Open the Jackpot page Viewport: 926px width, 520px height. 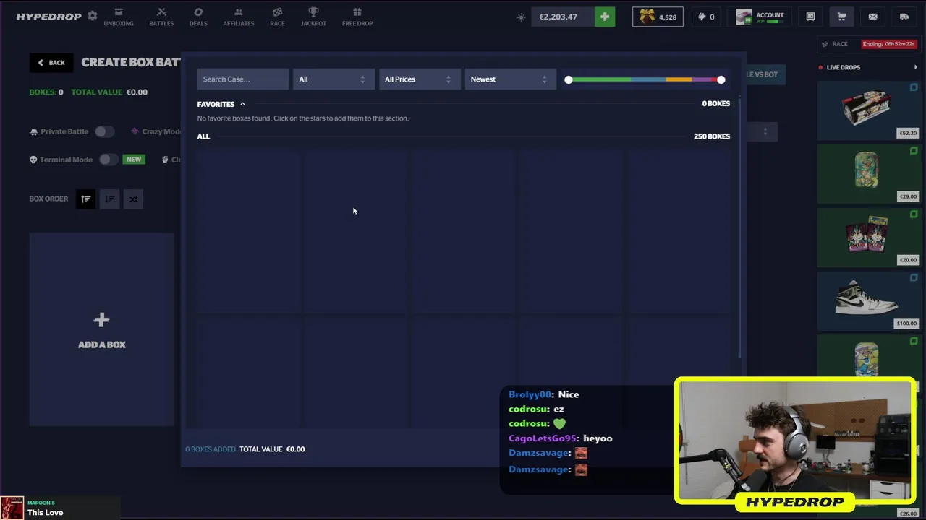click(x=313, y=17)
